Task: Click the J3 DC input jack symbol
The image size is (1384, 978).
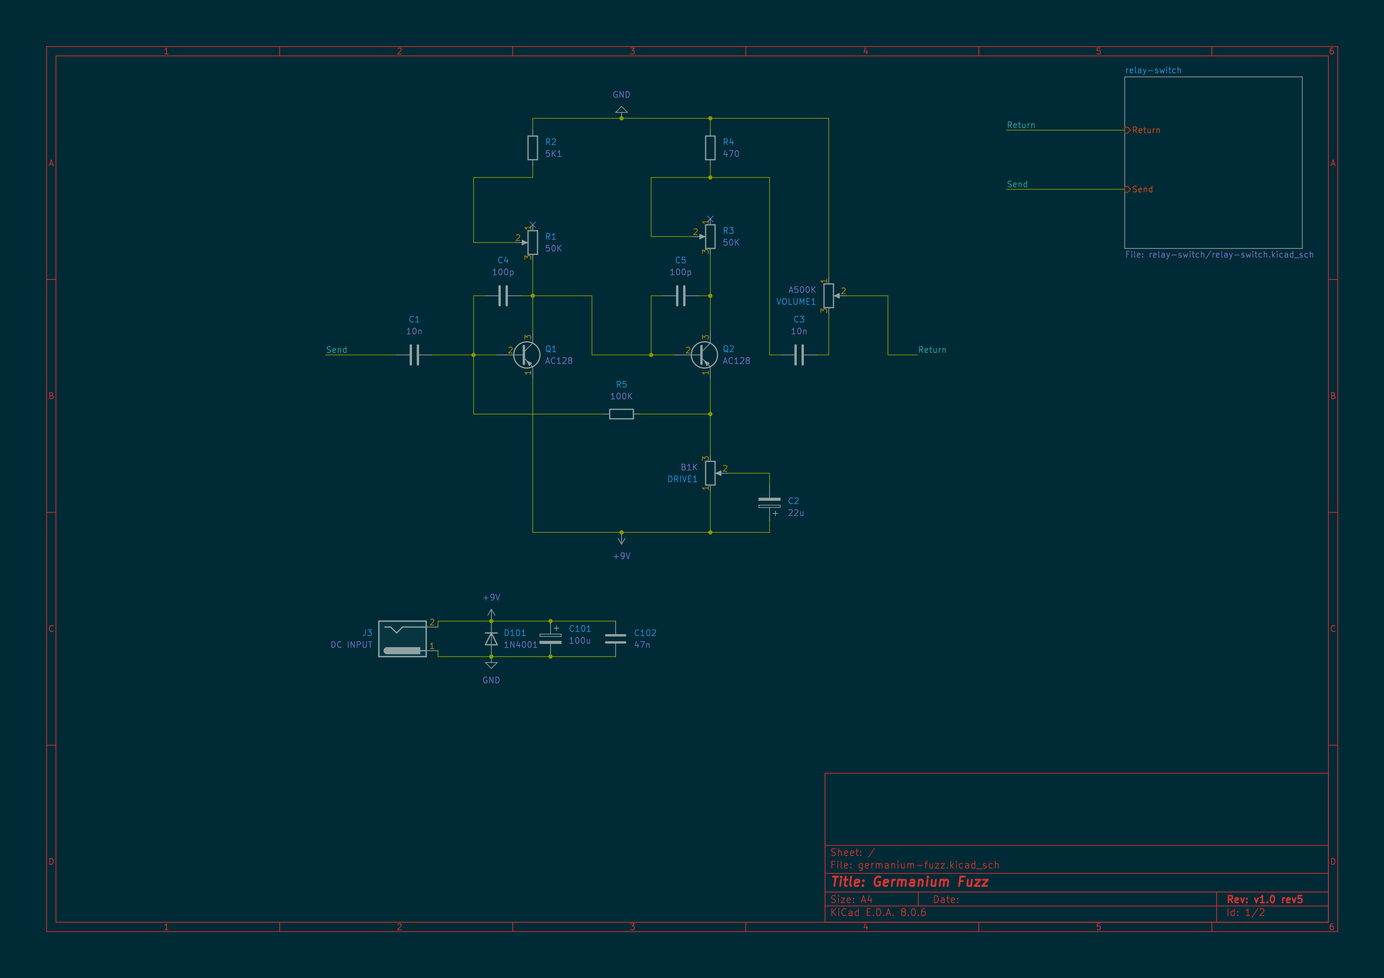Action: (x=403, y=639)
